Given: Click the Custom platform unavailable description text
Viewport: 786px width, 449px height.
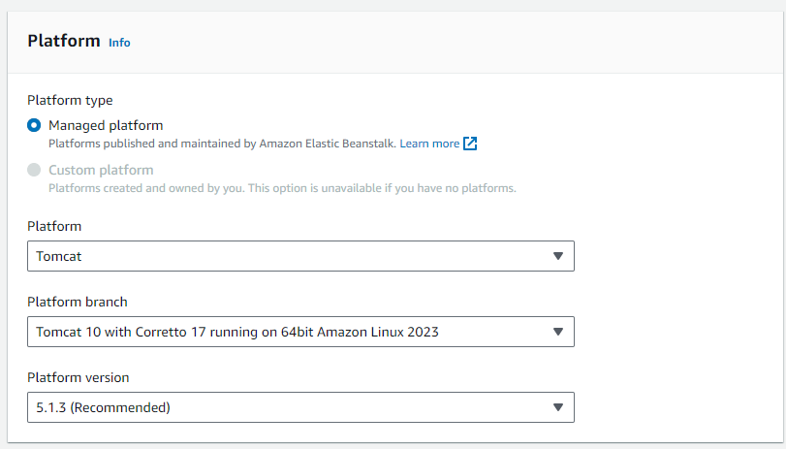Looking at the screenshot, I should 282,188.
